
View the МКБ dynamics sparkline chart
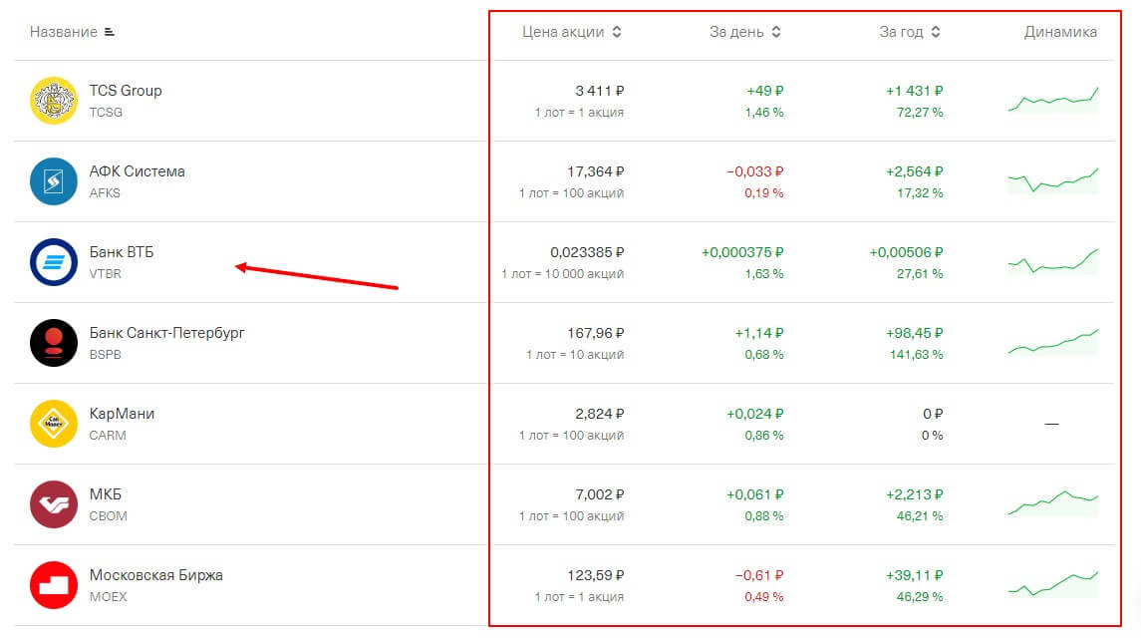point(1053,503)
